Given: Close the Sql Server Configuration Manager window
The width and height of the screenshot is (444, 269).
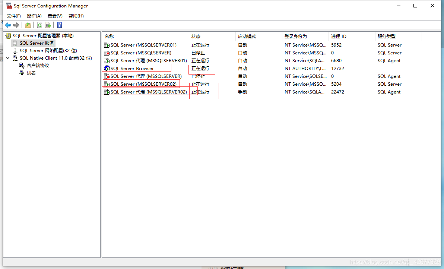Looking at the screenshot, I should 432,6.
